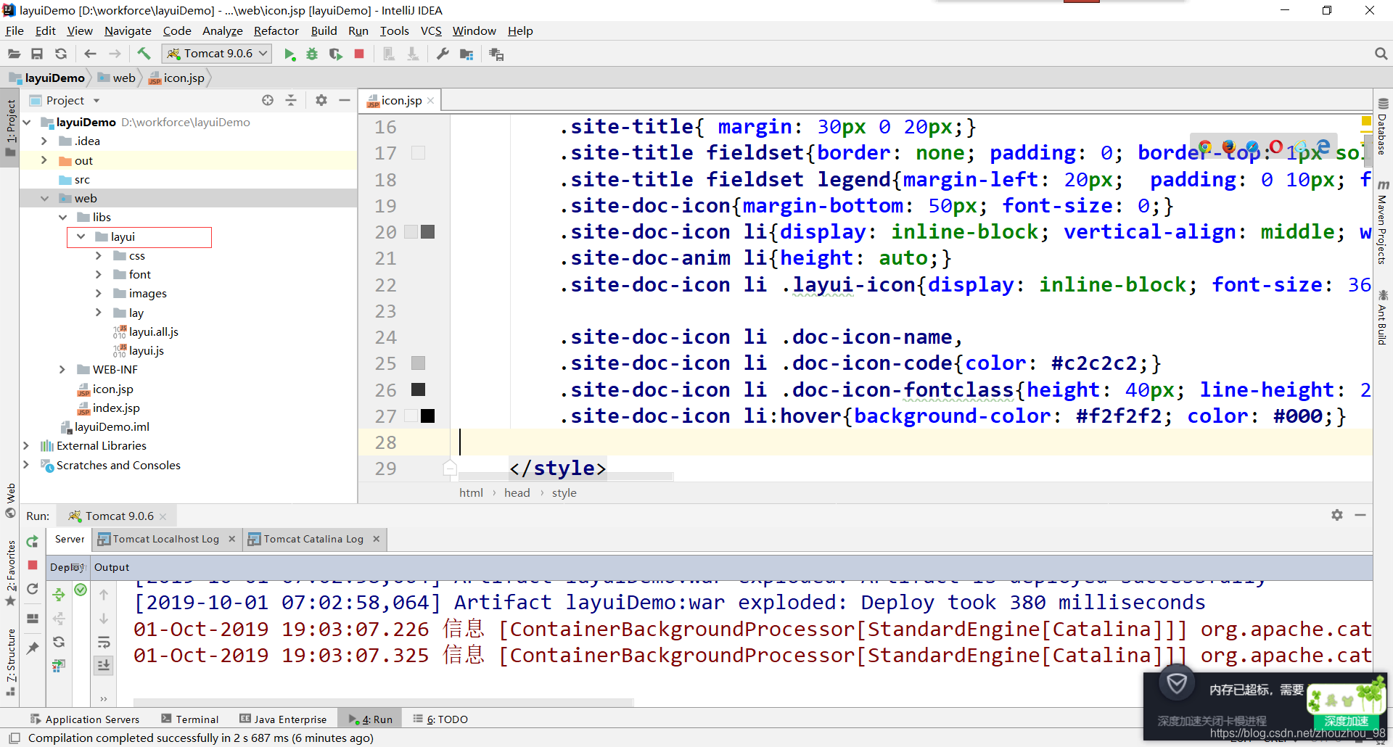Open the File menu
The width and height of the screenshot is (1393, 747).
[x=15, y=30]
